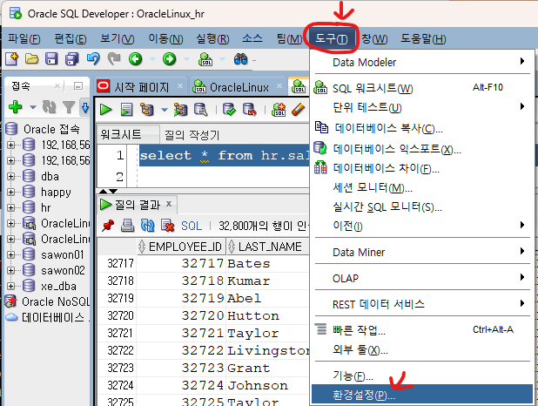This screenshot has height=406, width=538.
Task: Expand the dba connection node
Action: pos(11,177)
